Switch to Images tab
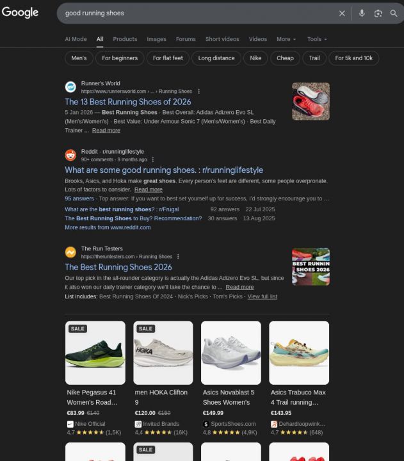Image resolution: width=404 pixels, height=461 pixels. click(156, 39)
